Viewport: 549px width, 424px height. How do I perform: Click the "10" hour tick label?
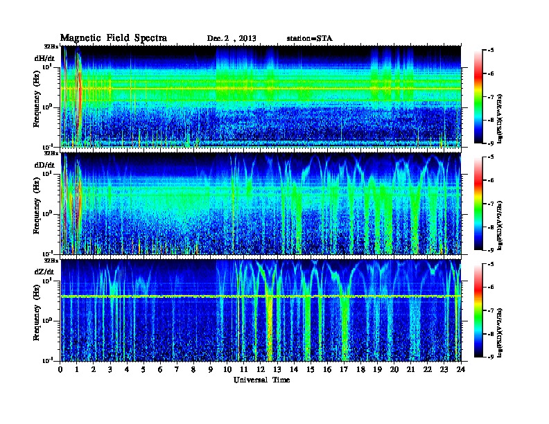(x=227, y=370)
